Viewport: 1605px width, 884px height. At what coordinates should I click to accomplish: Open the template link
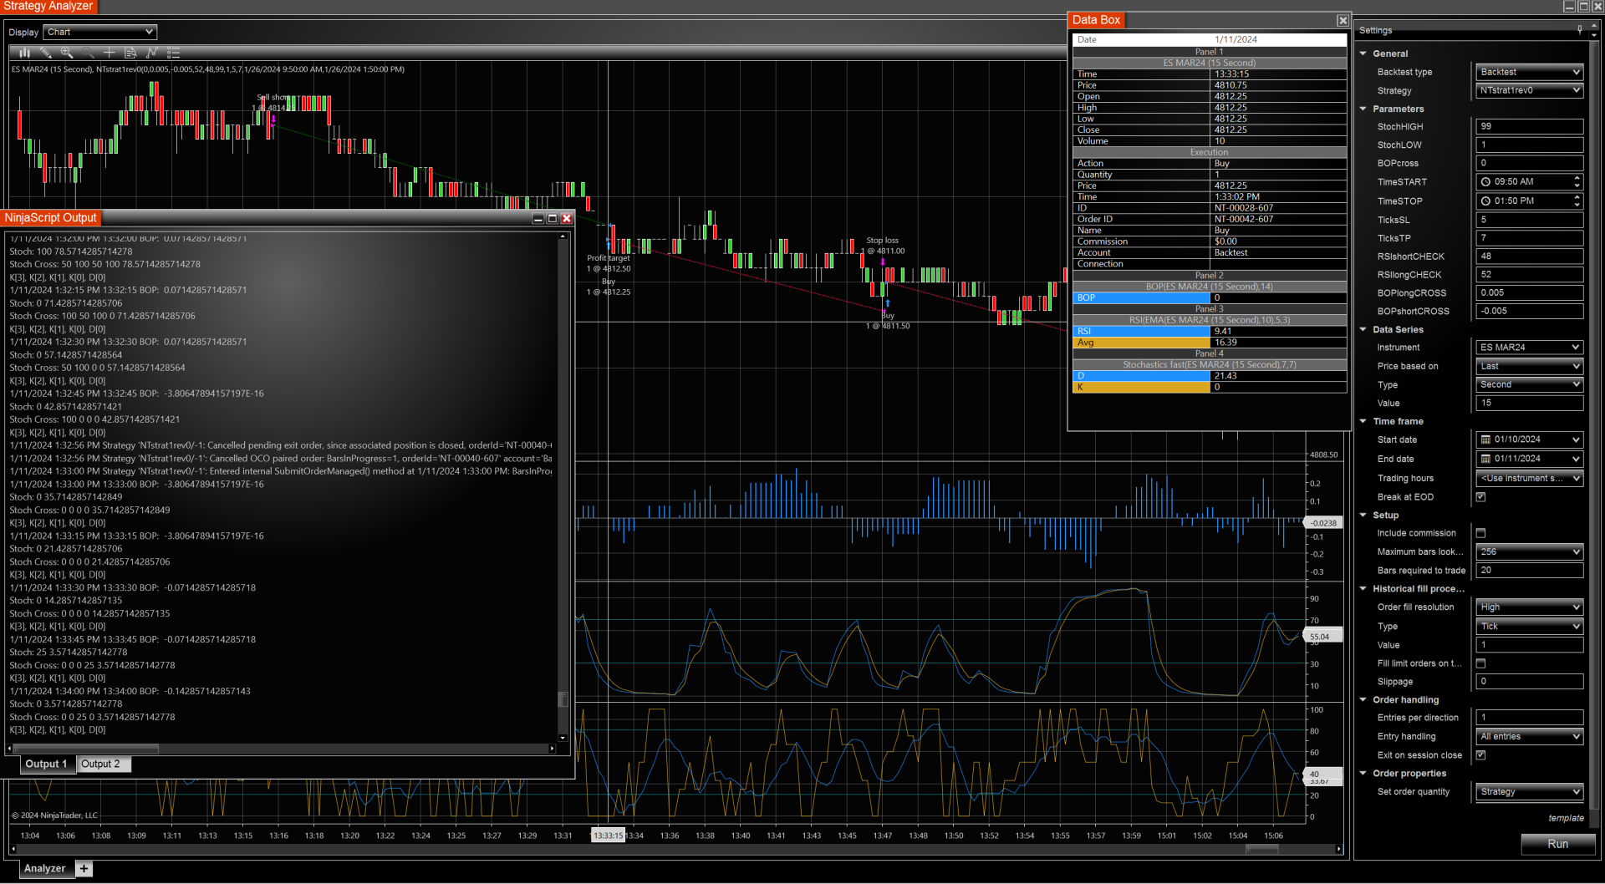1566,818
